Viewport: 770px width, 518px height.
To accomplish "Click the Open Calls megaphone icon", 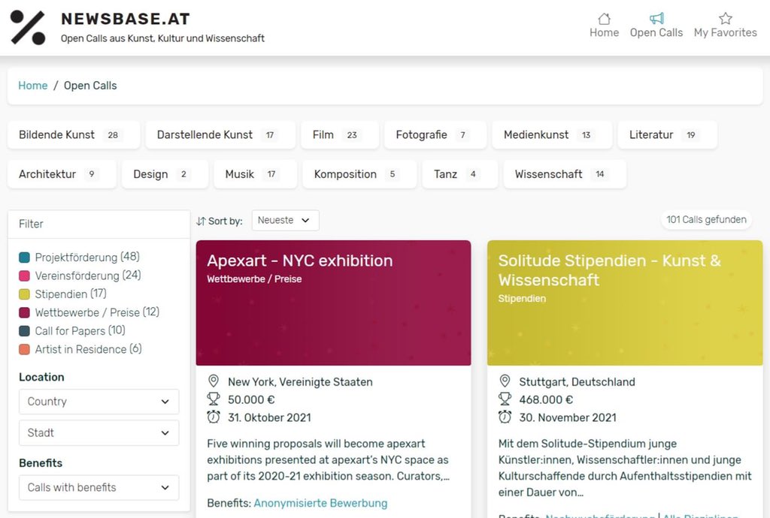I will pyautogui.click(x=656, y=19).
